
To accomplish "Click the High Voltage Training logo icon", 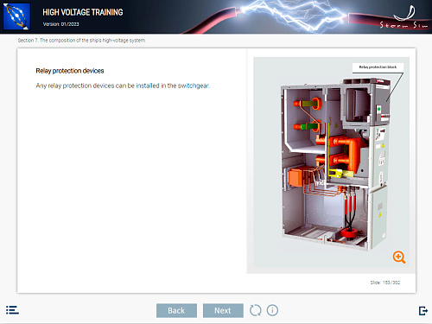I will pyautogui.click(x=16, y=16).
